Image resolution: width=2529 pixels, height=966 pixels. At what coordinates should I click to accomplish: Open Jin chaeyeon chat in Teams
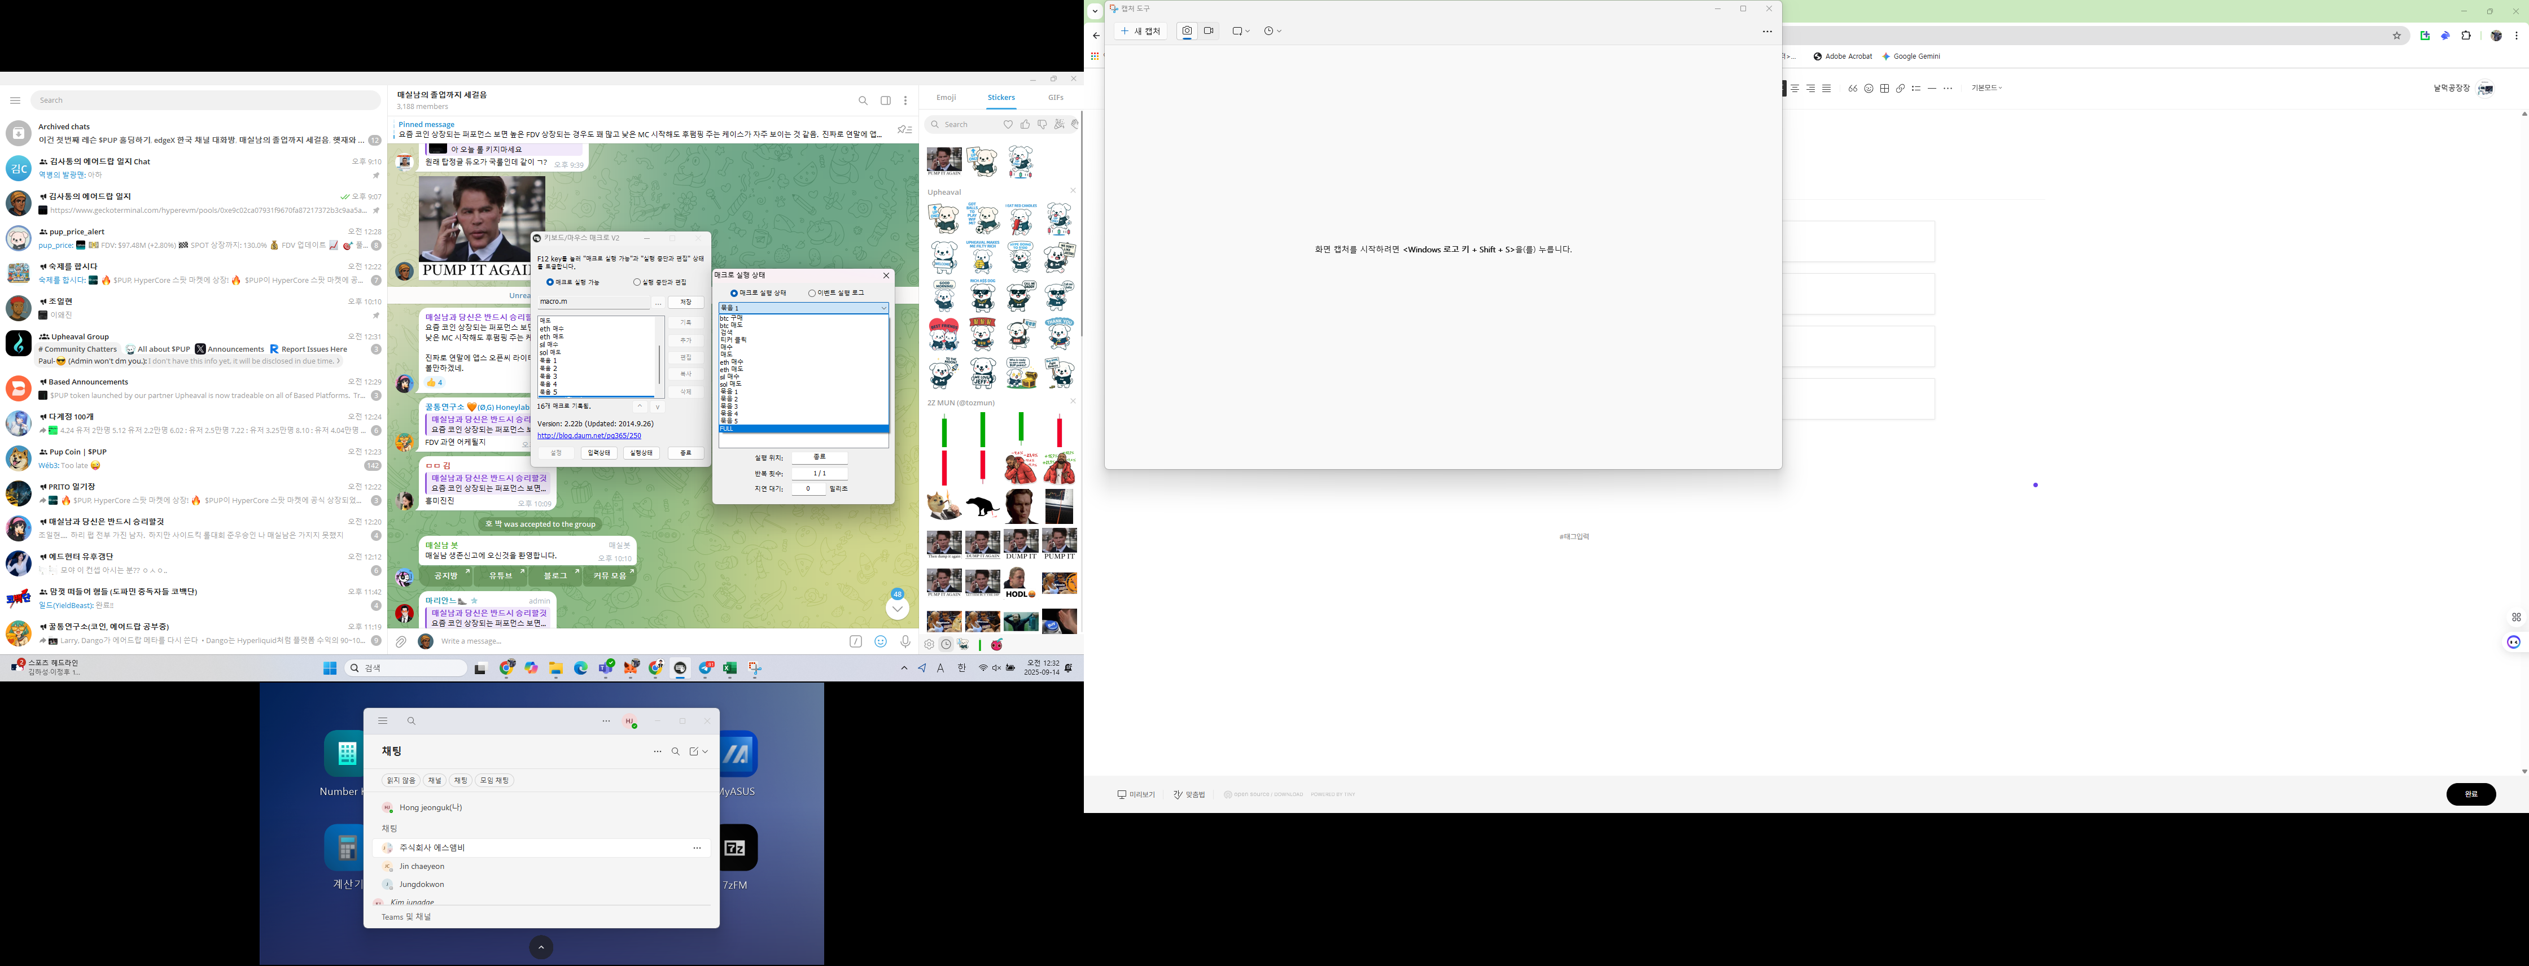point(421,866)
